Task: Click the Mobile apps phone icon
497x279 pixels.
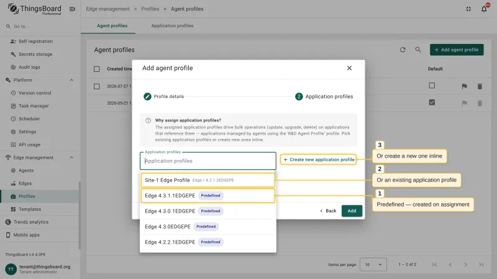Action: pyautogui.click(x=8, y=235)
